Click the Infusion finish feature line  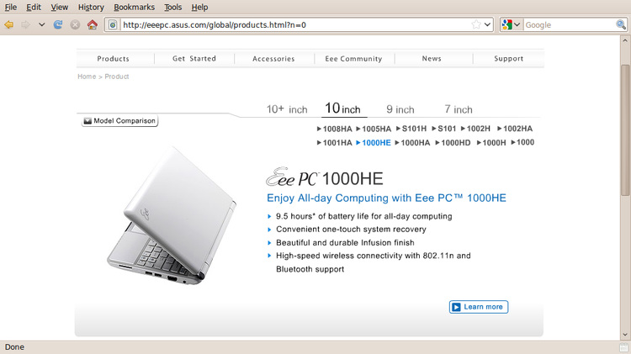coord(345,242)
